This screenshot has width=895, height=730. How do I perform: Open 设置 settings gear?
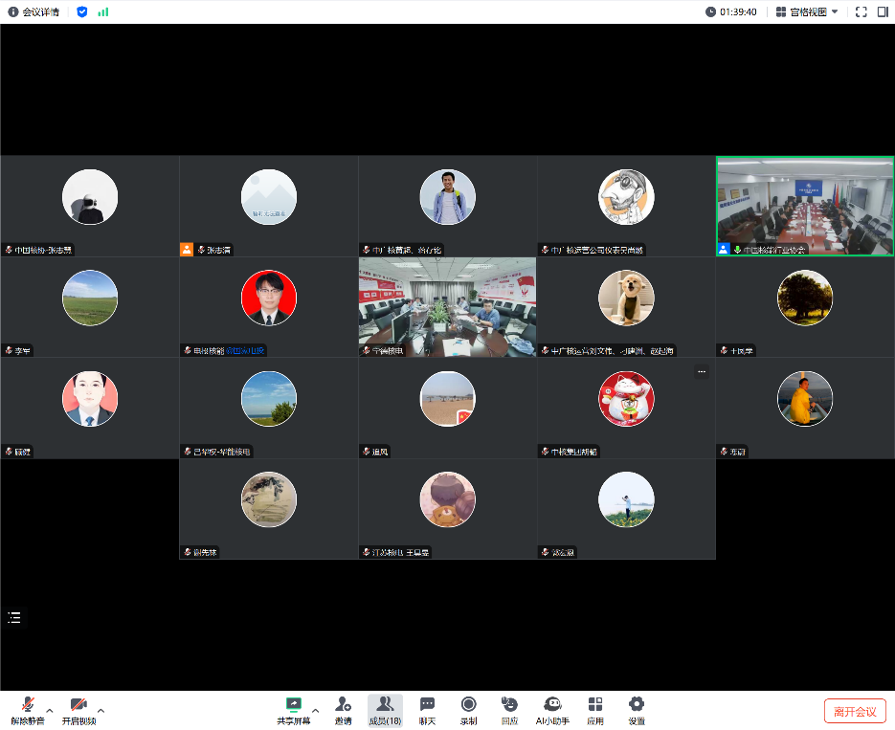pos(637,710)
